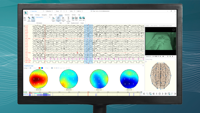Click the speaker icon on video image

(x=173, y=30)
